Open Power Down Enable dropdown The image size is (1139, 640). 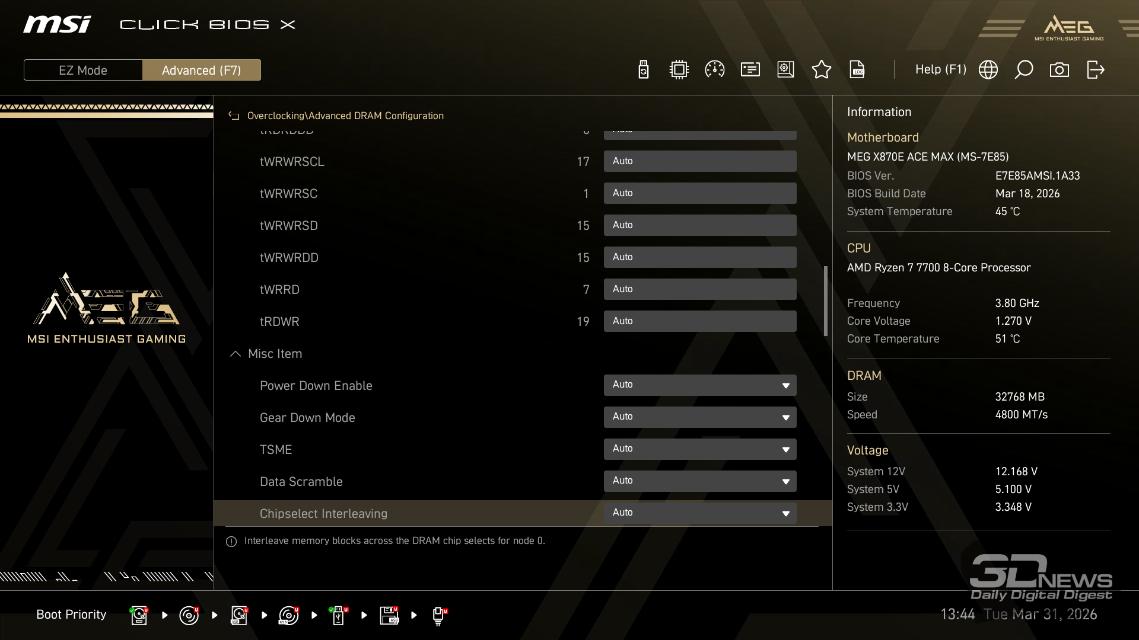coord(699,385)
